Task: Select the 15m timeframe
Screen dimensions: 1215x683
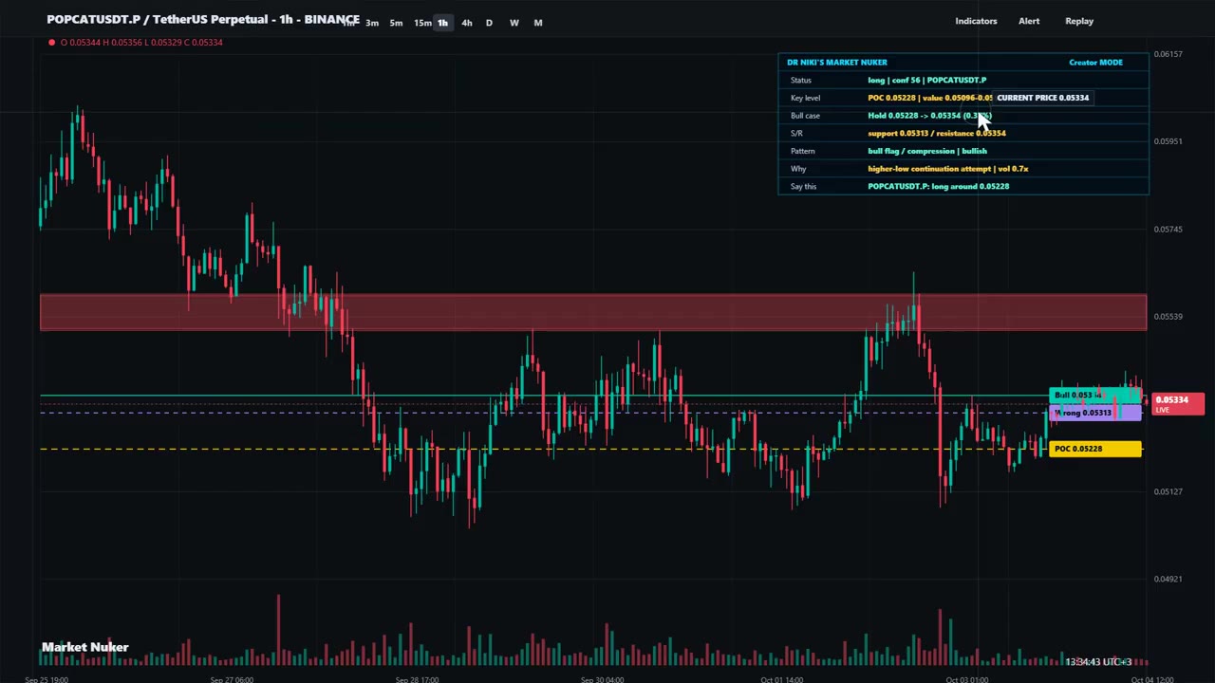Action: tap(422, 23)
